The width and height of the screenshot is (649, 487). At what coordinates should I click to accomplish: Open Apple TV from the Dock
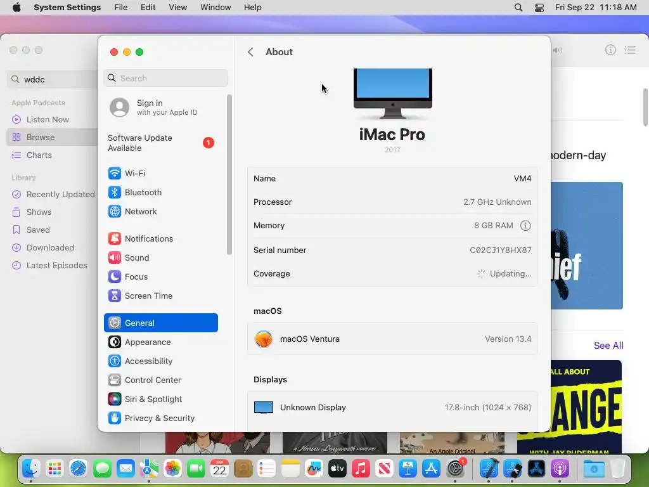[337, 469]
